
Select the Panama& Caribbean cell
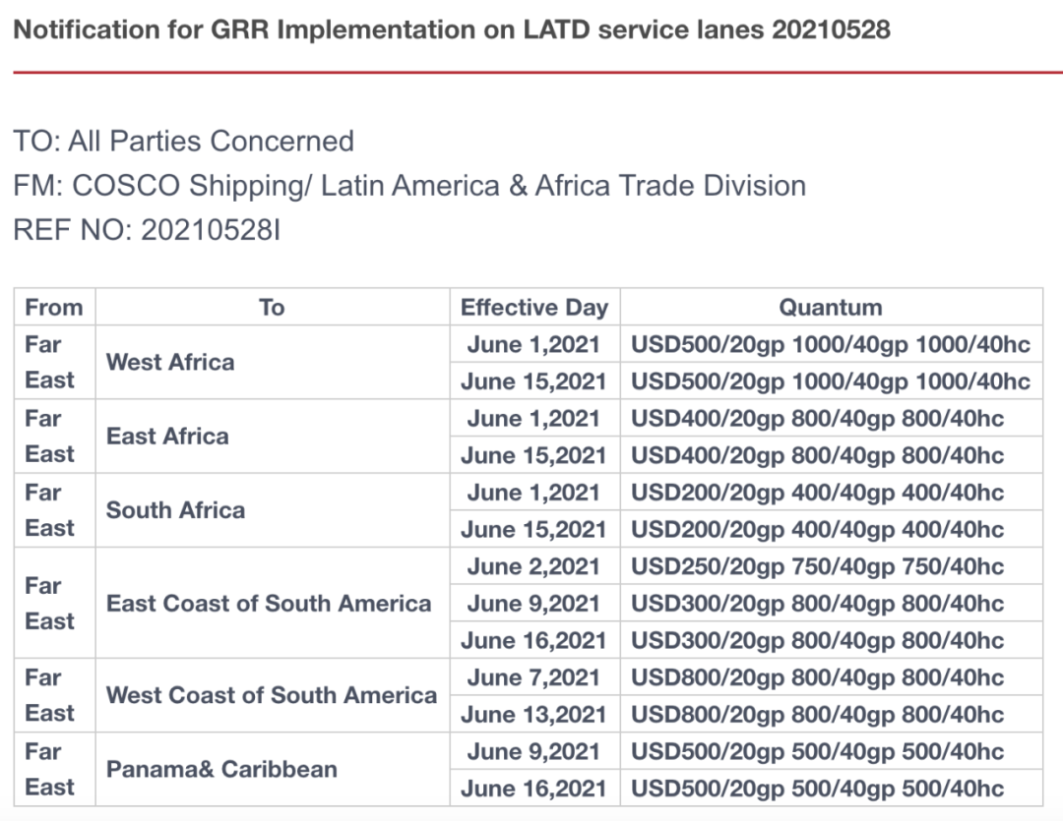(221, 769)
